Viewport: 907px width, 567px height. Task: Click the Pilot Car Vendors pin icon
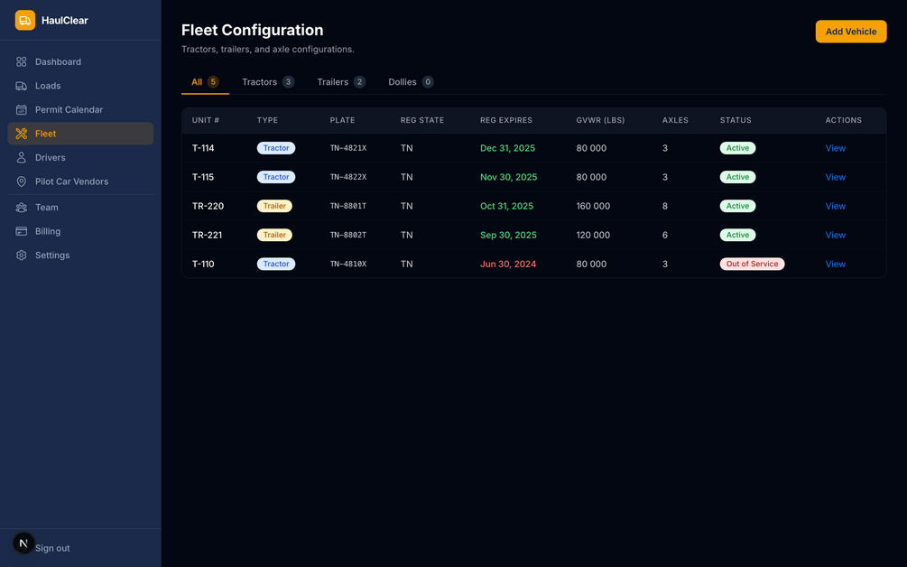pyautogui.click(x=22, y=181)
